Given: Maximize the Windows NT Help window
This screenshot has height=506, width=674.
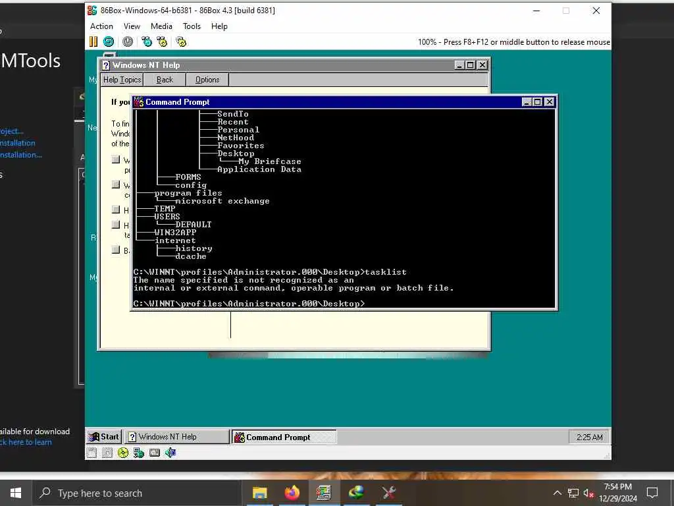Looking at the screenshot, I should (x=470, y=65).
